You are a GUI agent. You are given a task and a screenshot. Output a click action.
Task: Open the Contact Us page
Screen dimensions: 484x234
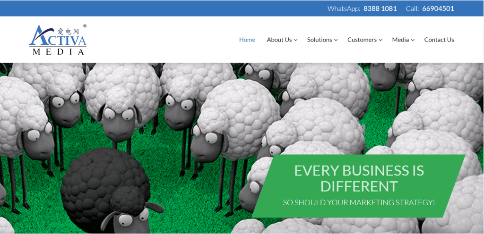439,40
